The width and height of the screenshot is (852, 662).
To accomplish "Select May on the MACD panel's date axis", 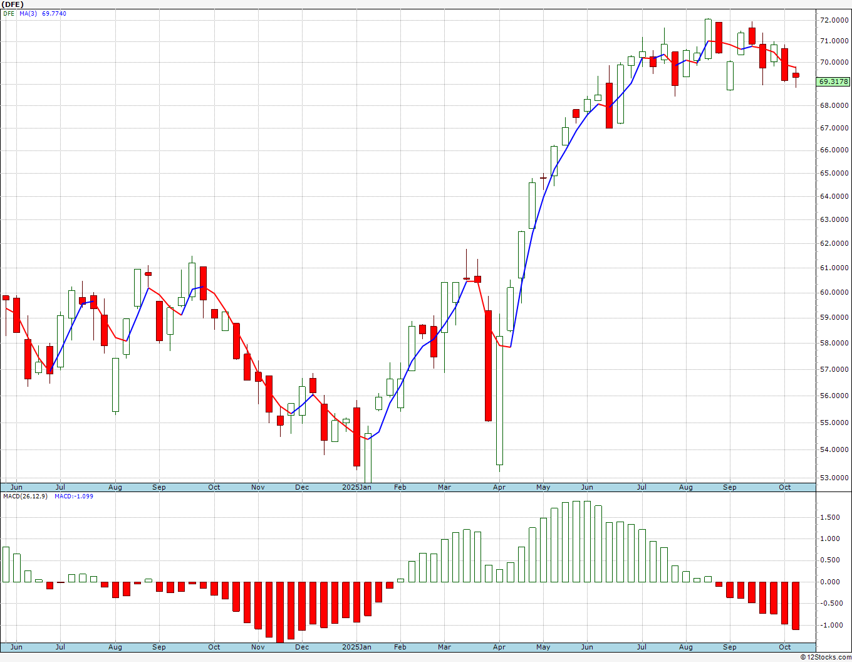I will 543,647.
